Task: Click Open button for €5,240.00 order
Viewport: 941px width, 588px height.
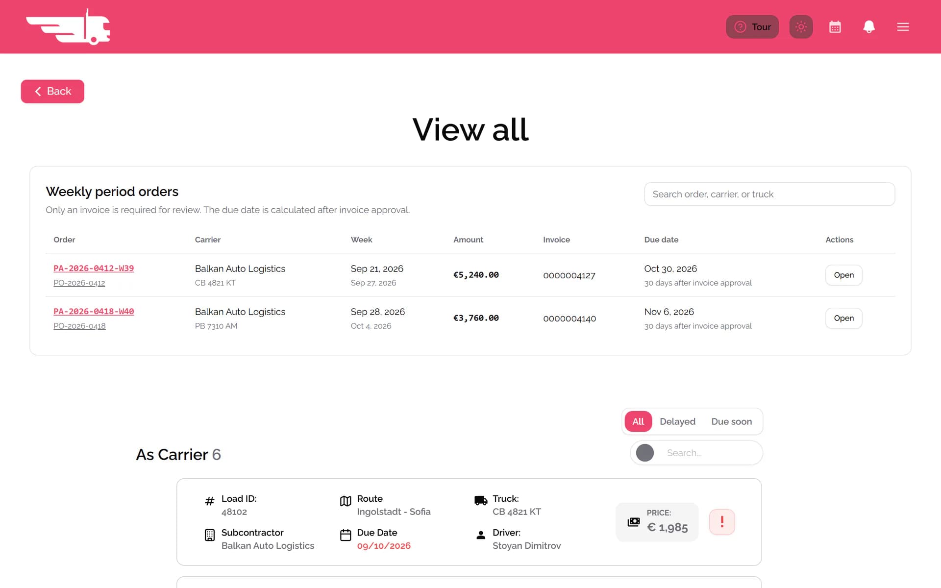Action: (843, 275)
